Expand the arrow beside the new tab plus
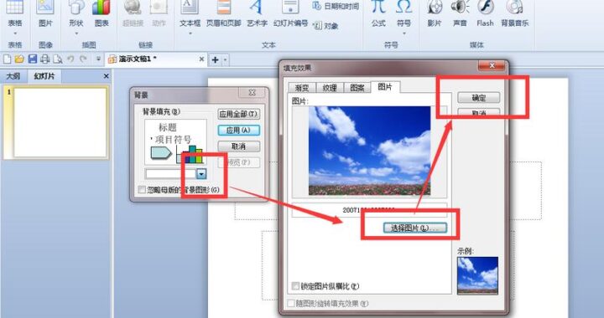The width and height of the screenshot is (604, 318). [x=226, y=60]
